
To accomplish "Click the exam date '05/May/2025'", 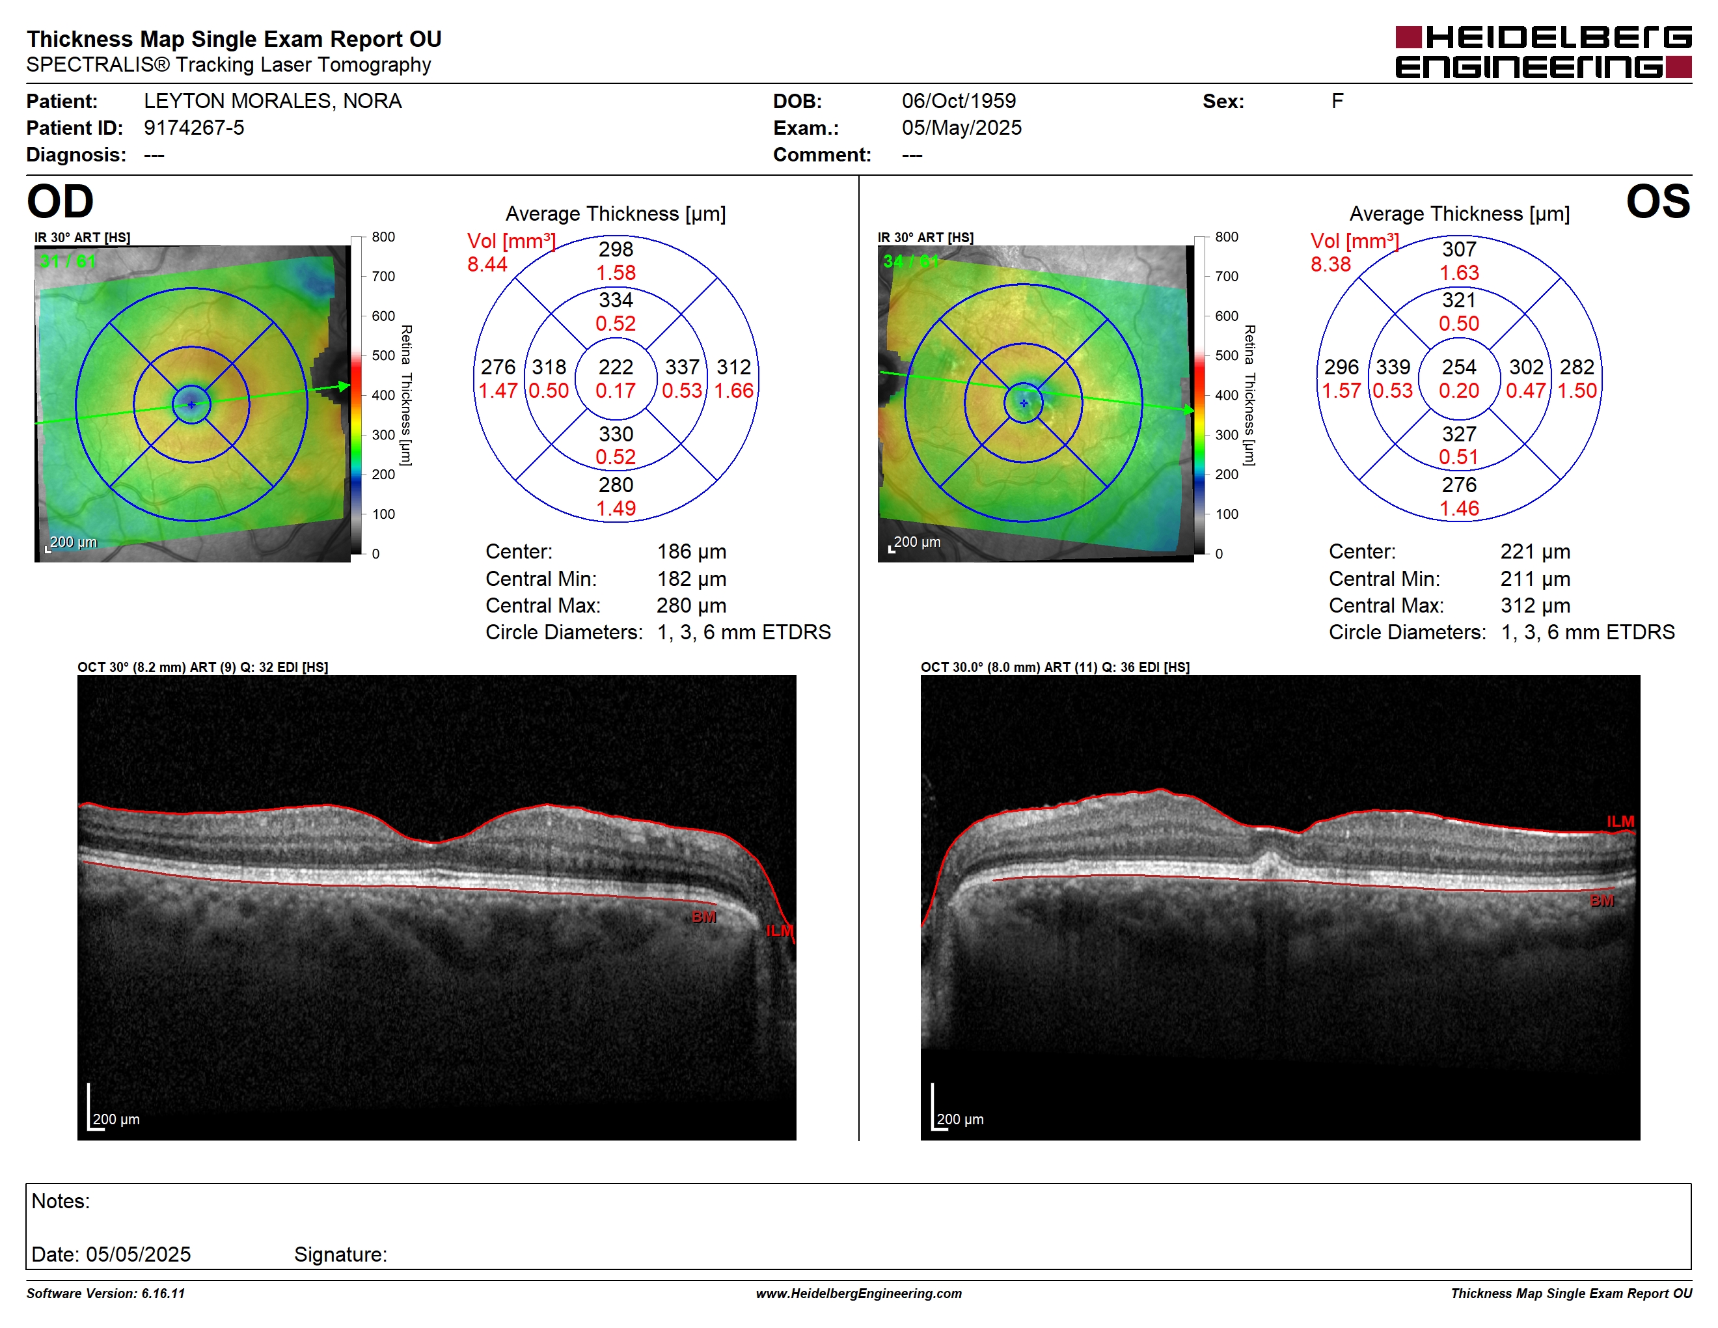I will [x=961, y=128].
